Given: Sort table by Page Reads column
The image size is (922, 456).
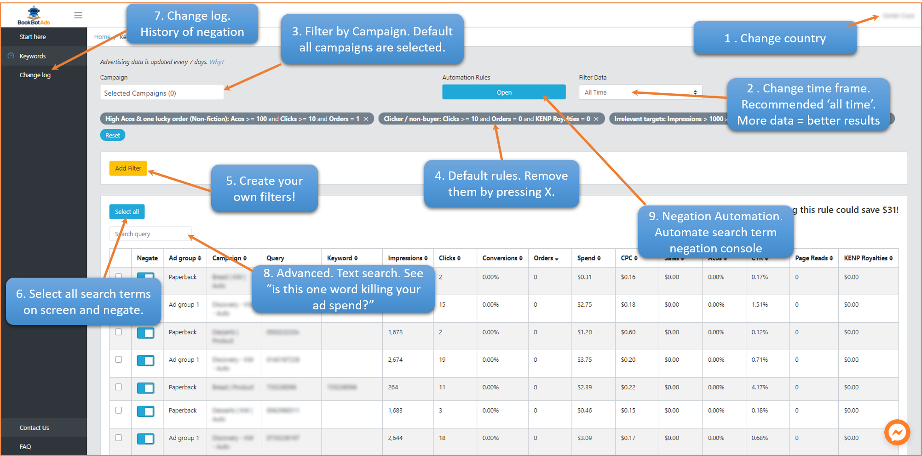Looking at the screenshot, I should [814, 258].
